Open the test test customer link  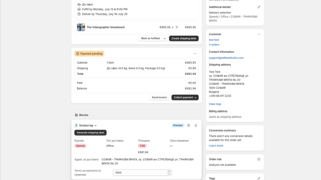point(214,40)
